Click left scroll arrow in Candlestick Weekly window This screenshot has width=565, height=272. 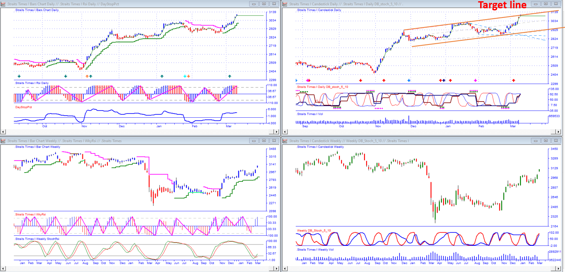(x=285, y=268)
